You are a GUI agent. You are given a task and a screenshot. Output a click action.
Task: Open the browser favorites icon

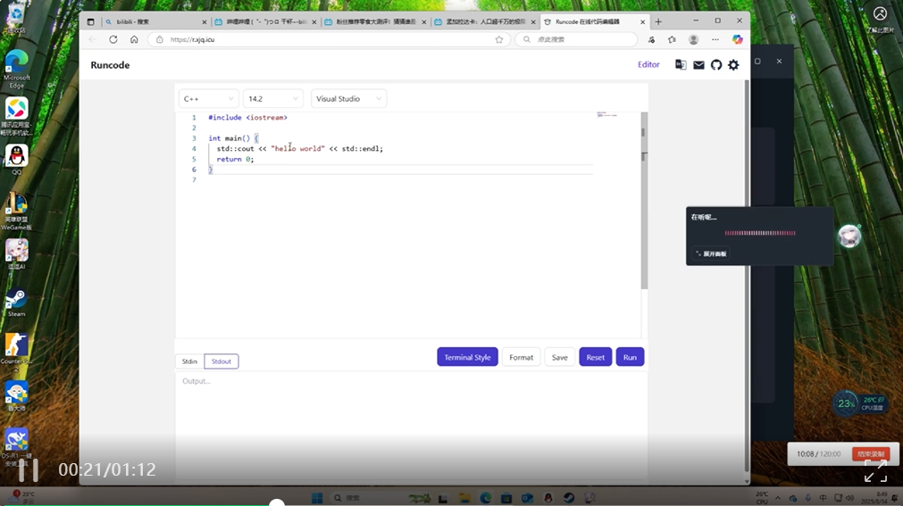tap(672, 40)
